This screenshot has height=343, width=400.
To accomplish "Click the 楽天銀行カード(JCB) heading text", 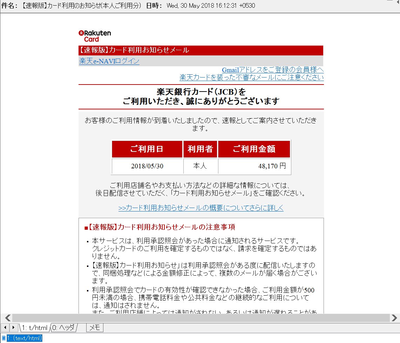I will pos(201,92).
